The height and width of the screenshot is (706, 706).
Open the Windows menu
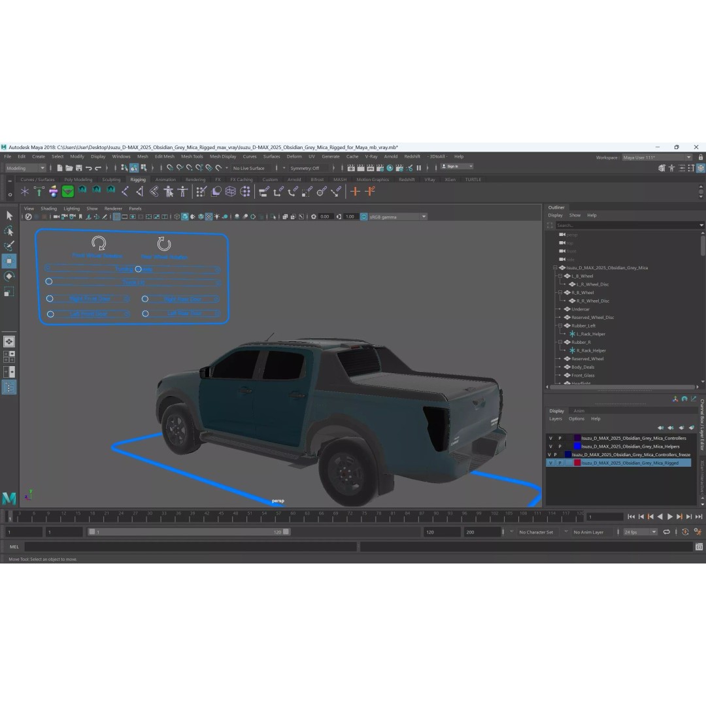(121, 157)
